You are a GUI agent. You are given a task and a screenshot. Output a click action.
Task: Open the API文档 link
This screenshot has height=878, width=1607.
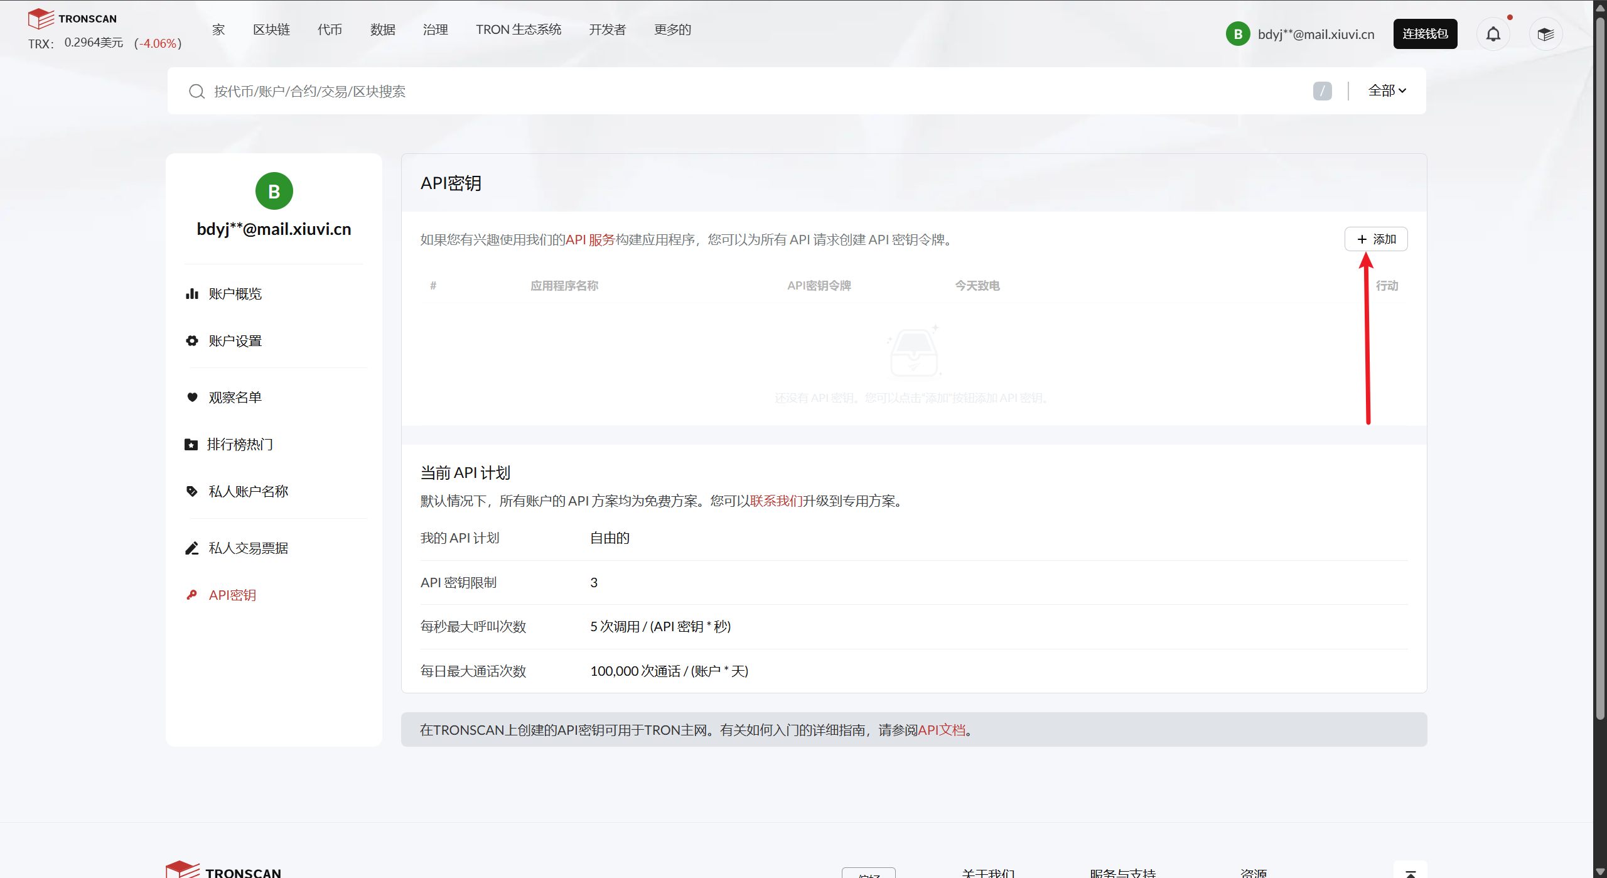tap(942, 730)
